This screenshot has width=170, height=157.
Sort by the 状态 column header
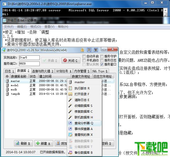click(x=34, y=76)
